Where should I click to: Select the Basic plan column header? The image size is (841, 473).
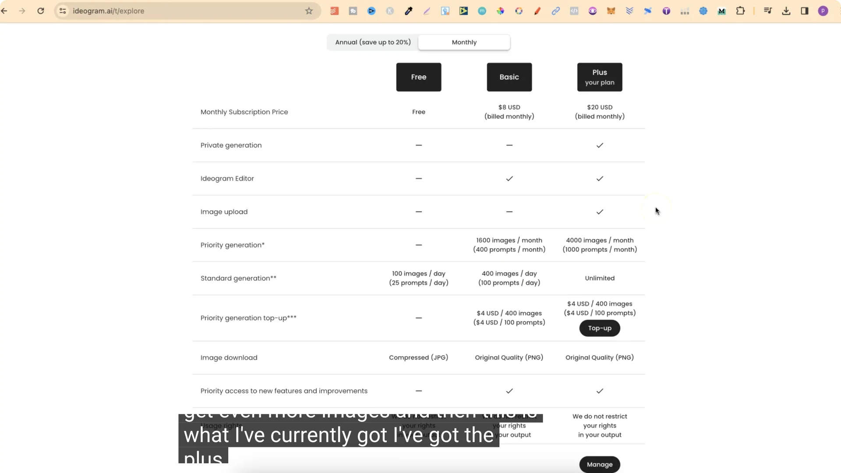509,77
